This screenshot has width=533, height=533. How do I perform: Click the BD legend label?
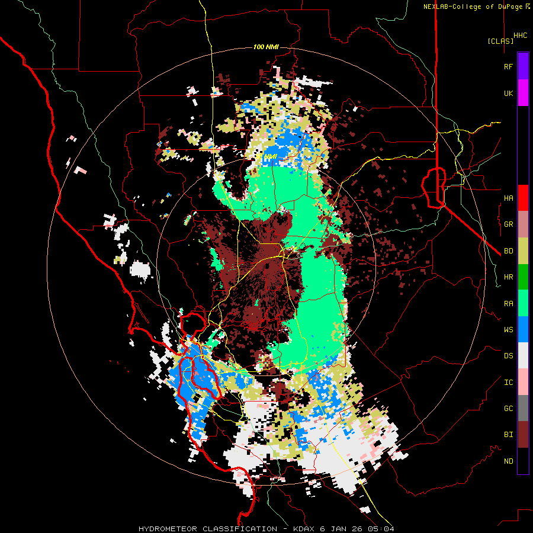(508, 251)
